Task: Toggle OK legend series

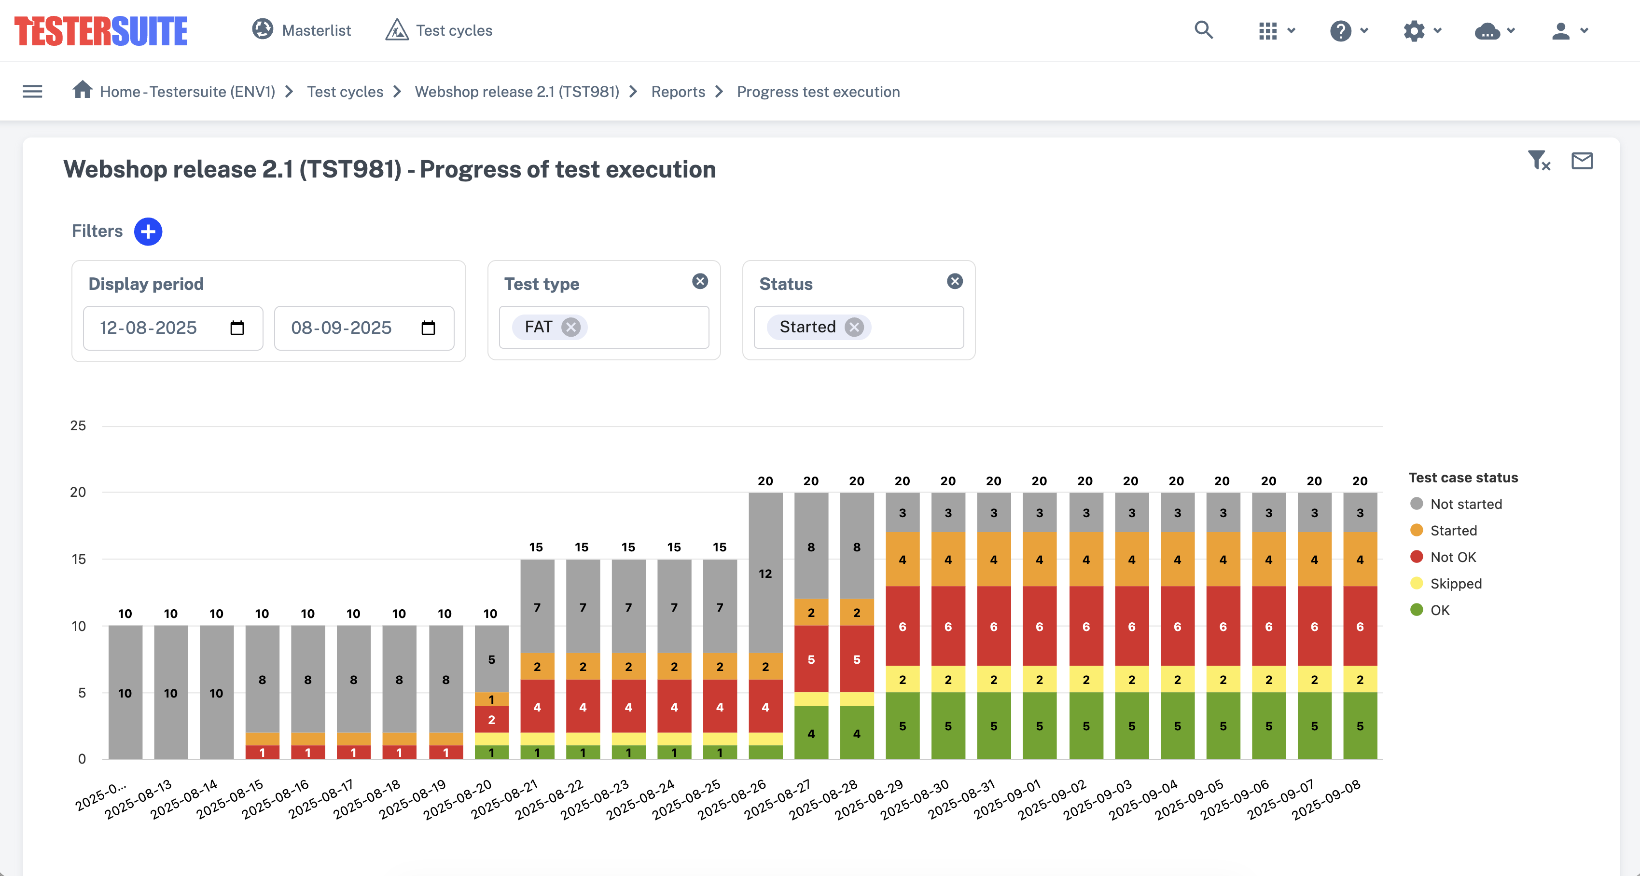Action: (1430, 611)
